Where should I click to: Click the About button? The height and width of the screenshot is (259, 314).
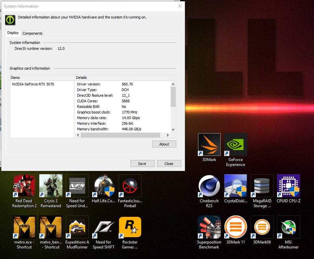click(x=164, y=144)
